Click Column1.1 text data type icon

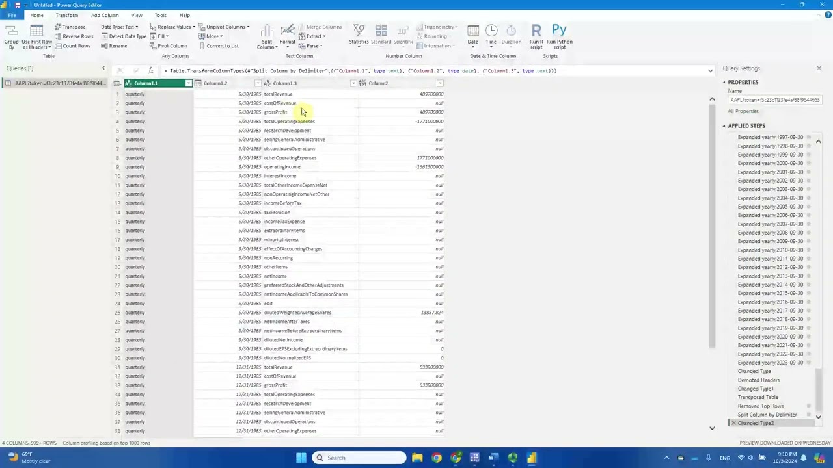(x=129, y=83)
